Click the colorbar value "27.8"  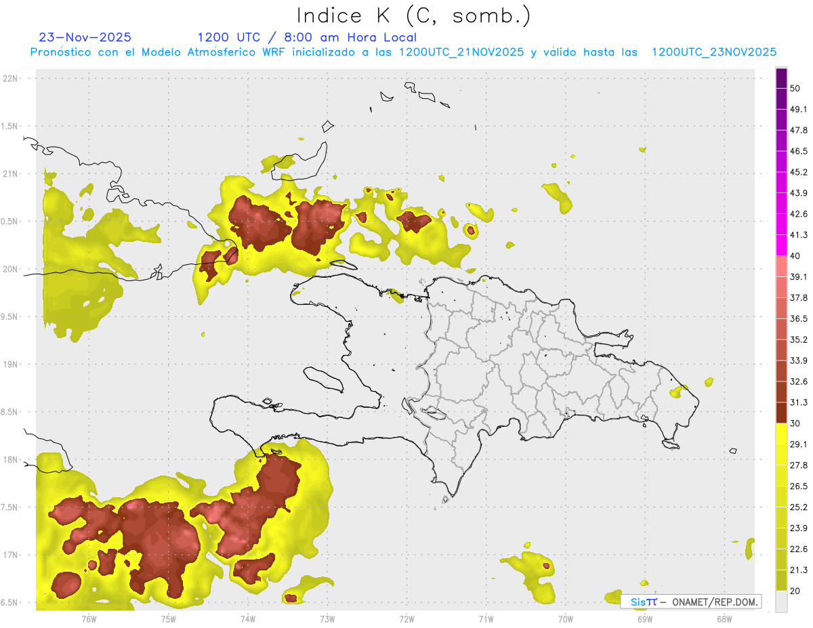[799, 465]
